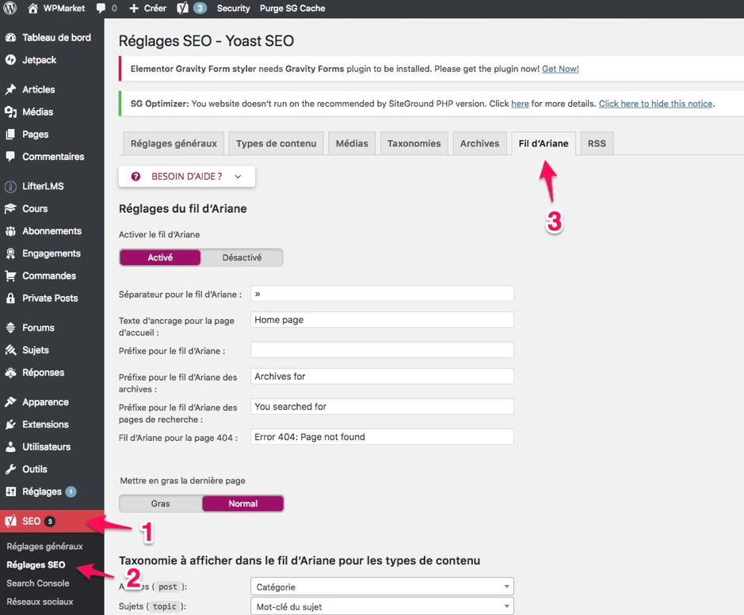Click the Médias icon in the sidebar
The height and width of the screenshot is (615, 744).
point(10,112)
